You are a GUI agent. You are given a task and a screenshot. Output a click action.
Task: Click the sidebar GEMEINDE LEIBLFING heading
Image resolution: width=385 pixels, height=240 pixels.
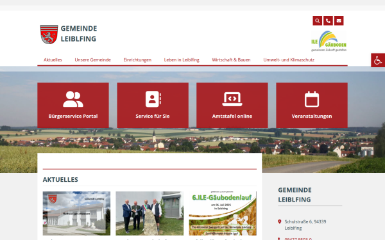[295, 195]
